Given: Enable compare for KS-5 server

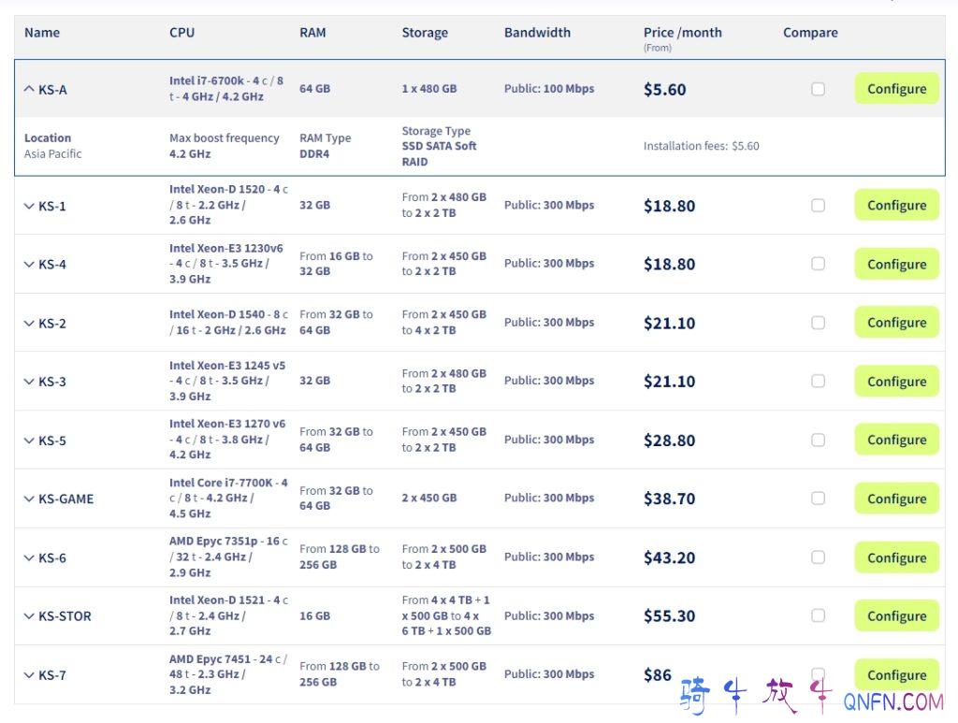Looking at the screenshot, I should 818,440.
